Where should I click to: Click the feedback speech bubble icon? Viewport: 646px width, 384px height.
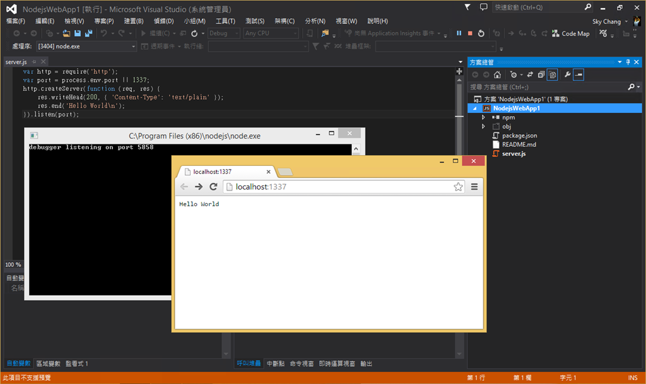point(483,7)
